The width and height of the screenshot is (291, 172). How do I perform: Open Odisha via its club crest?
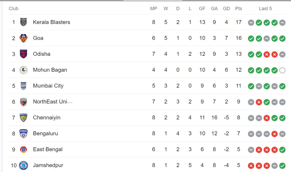[x=23, y=54]
